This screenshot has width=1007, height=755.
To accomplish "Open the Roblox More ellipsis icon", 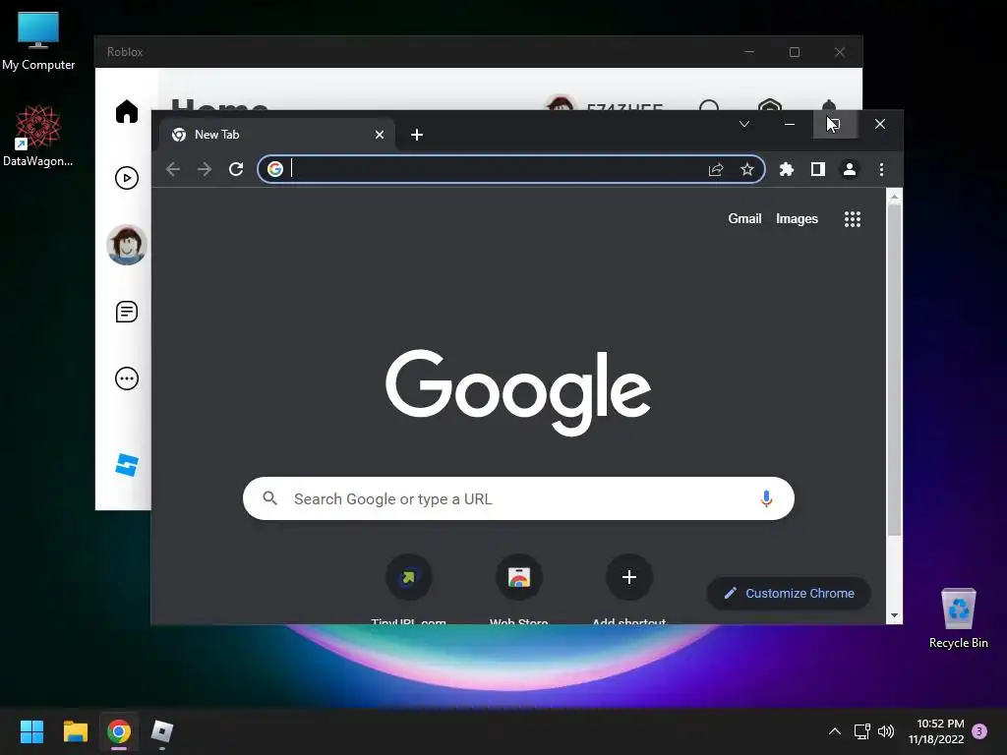I will pyautogui.click(x=127, y=378).
